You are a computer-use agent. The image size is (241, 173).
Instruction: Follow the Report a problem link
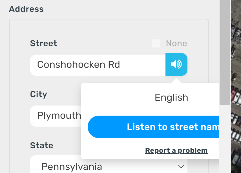tap(176, 150)
